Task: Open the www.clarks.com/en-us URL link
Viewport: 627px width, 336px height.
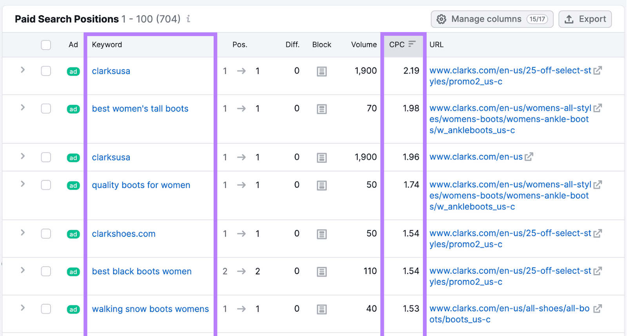Action: coord(476,157)
